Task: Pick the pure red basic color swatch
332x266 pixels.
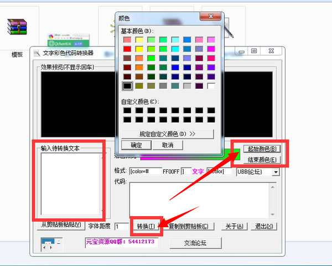Action: click(x=127, y=49)
